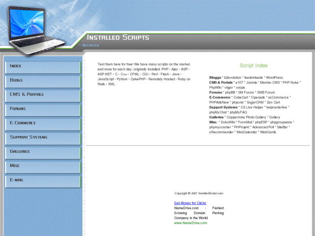Open the E-mail sidebar button

[x=42, y=181]
